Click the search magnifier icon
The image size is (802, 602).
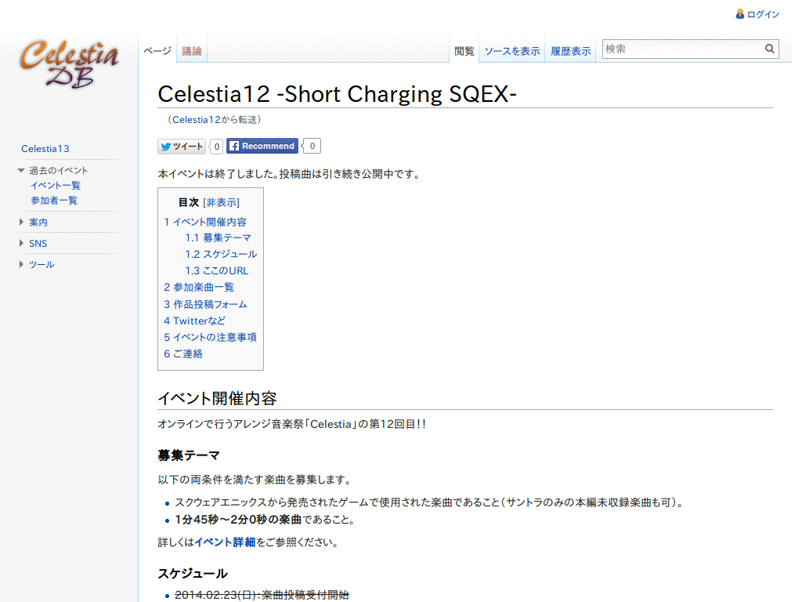point(769,49)
